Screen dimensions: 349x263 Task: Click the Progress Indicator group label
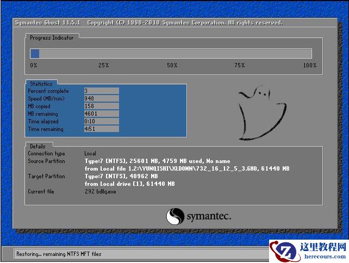52,37
